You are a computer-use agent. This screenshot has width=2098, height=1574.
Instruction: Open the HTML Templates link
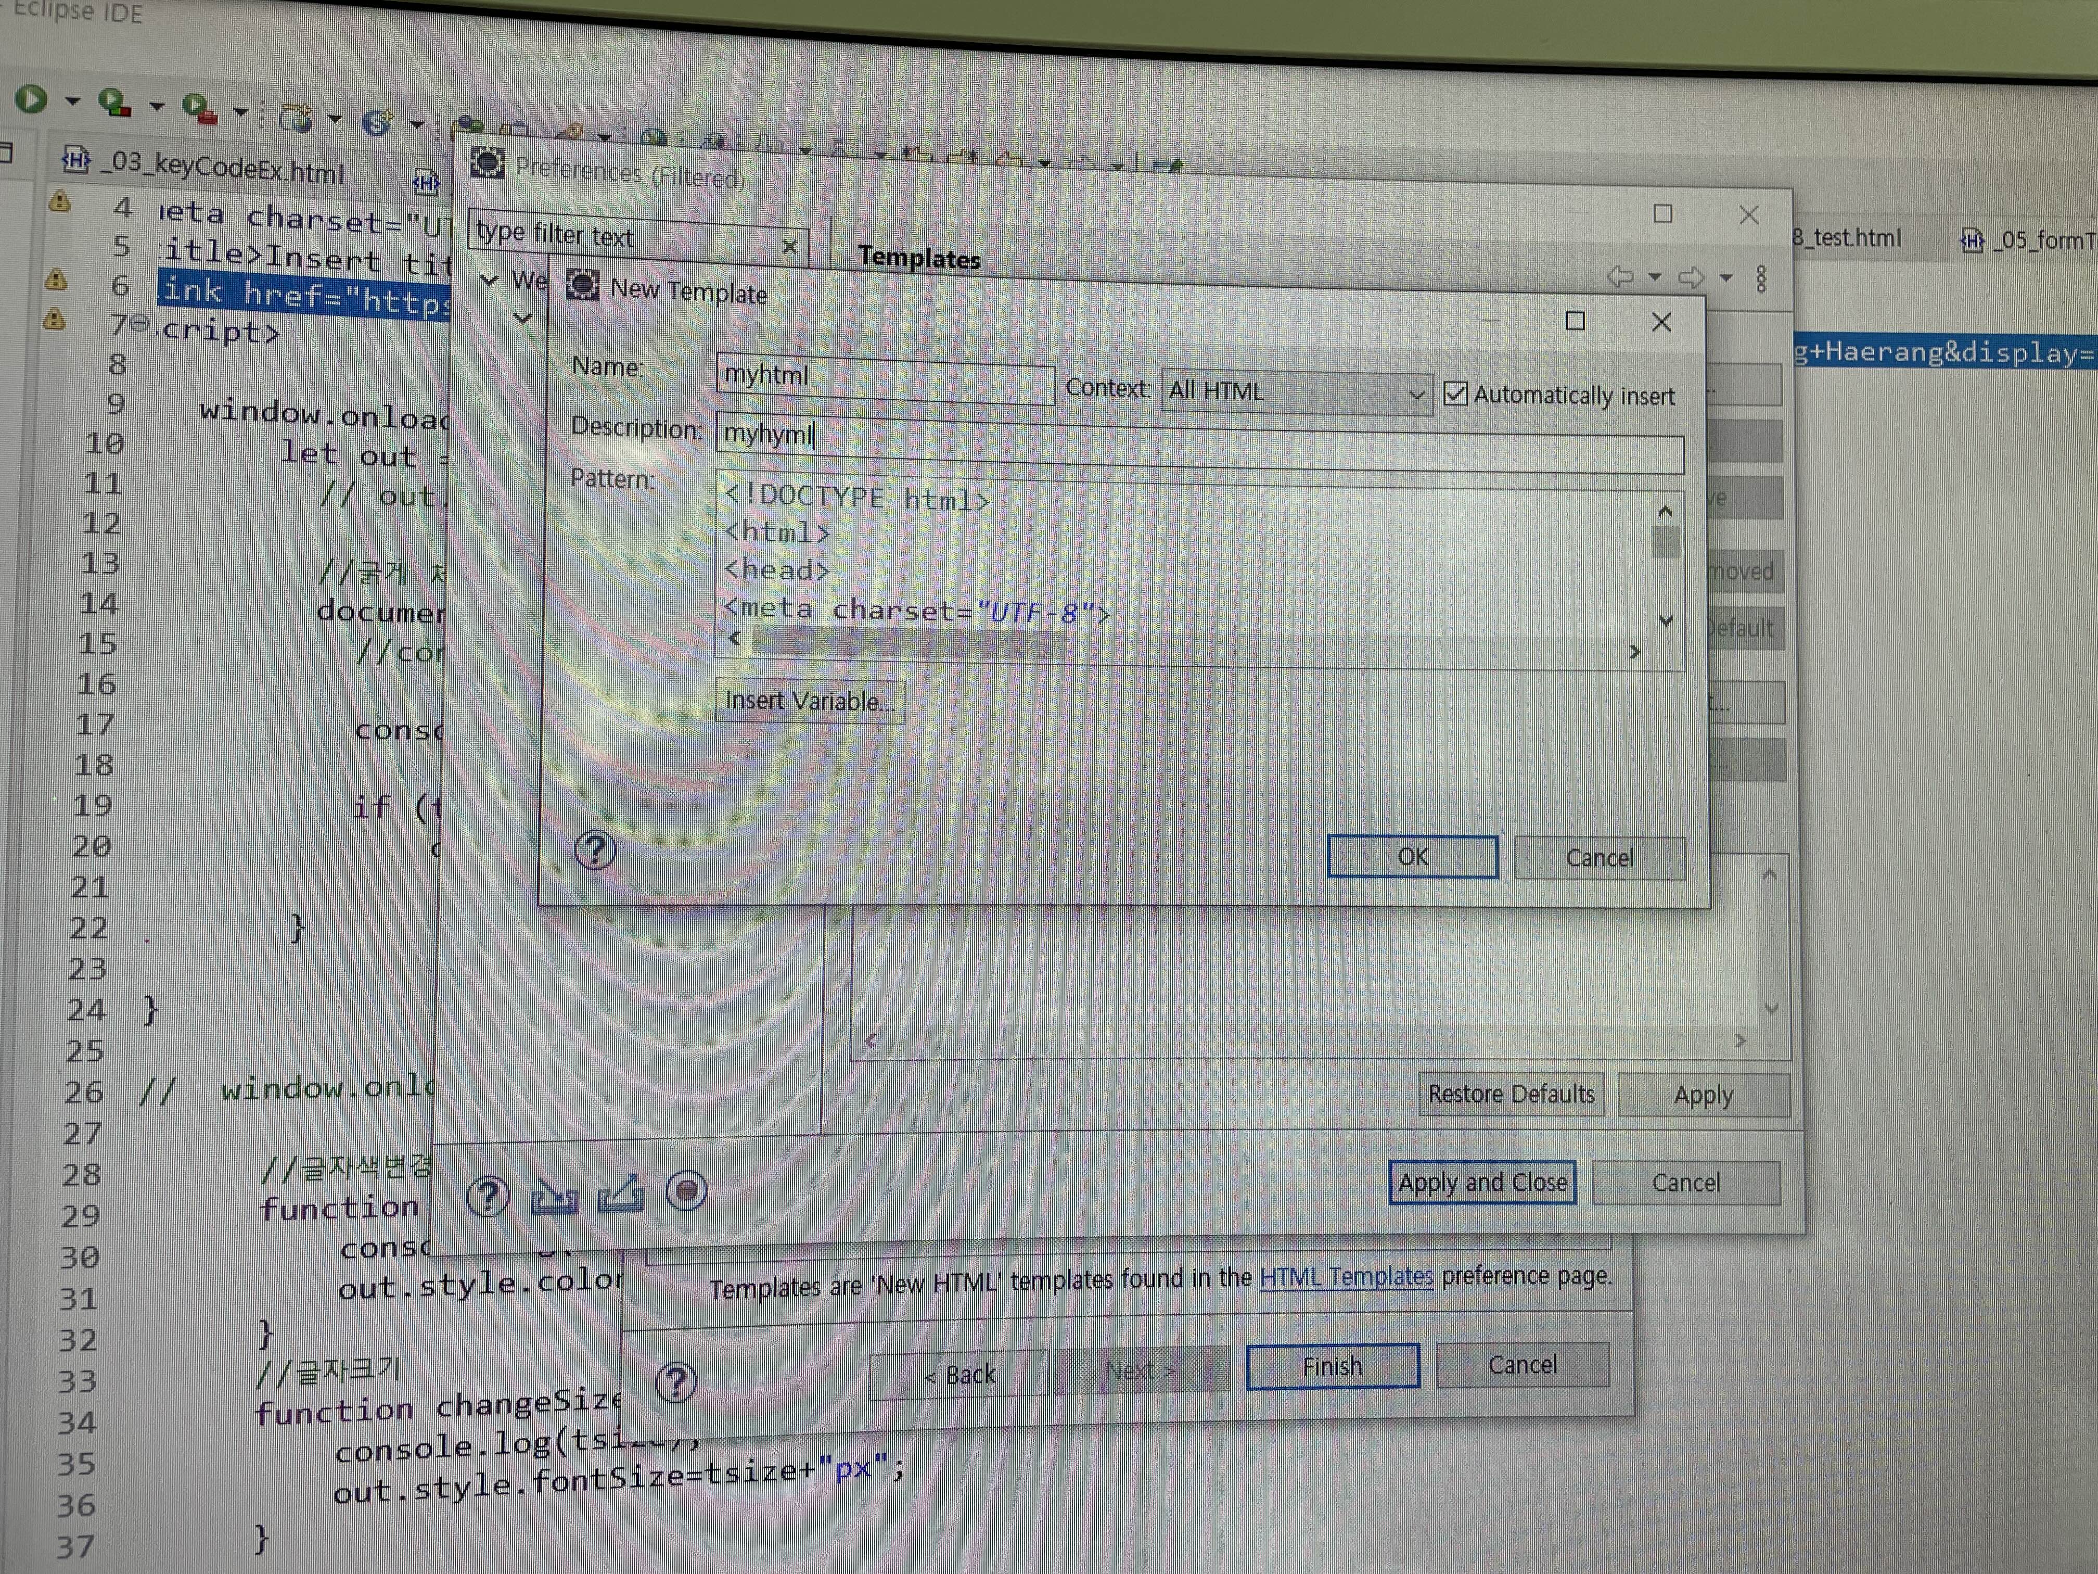(x=1346, y=1277)
